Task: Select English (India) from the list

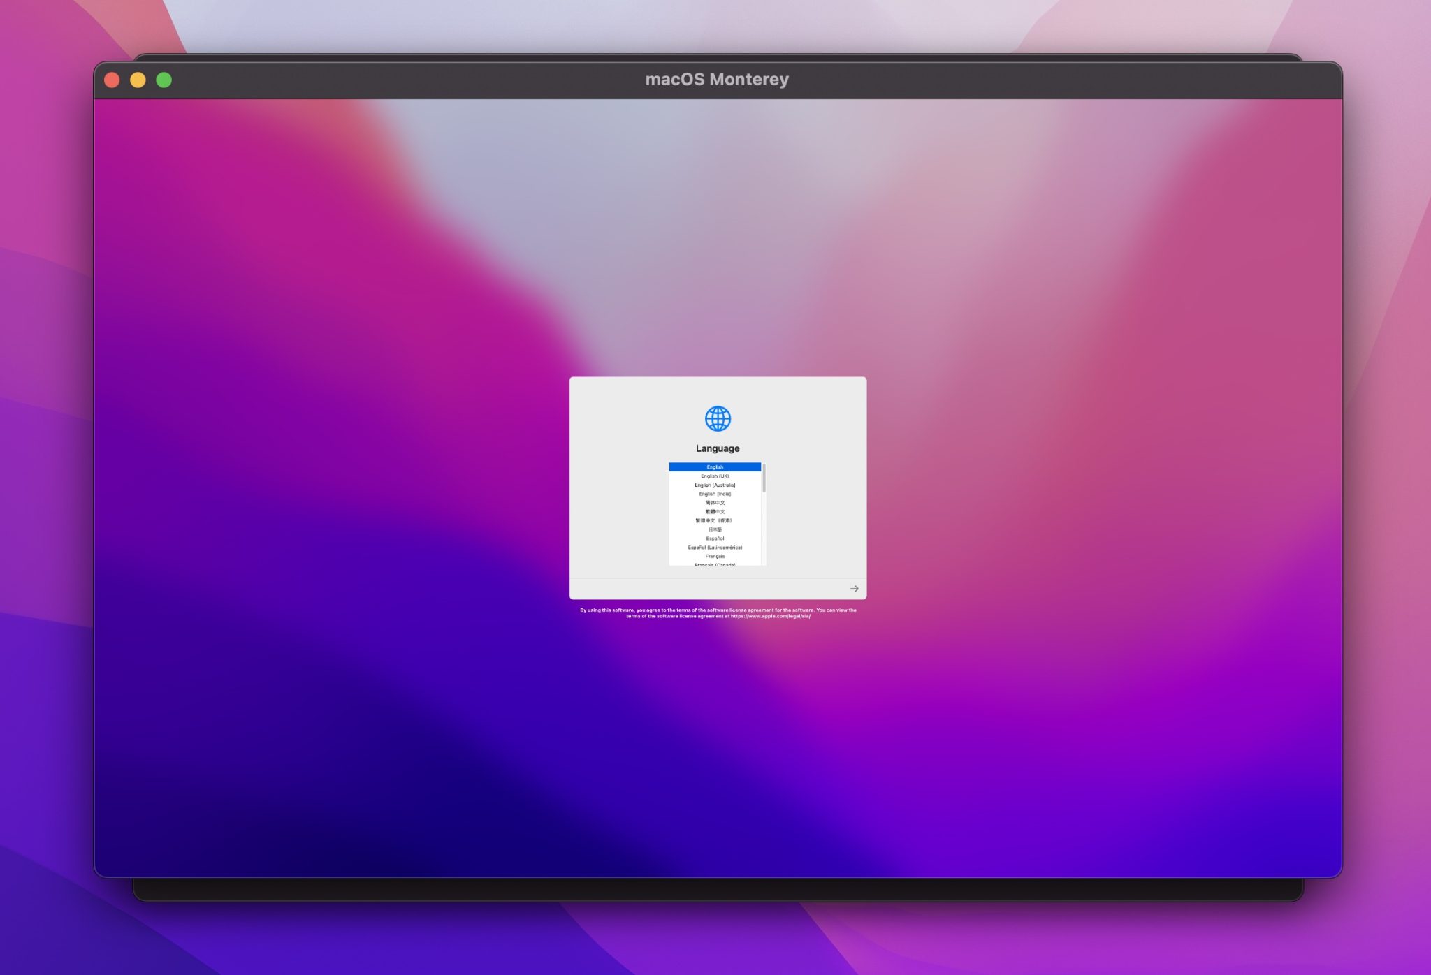Action: coord(714,492)
